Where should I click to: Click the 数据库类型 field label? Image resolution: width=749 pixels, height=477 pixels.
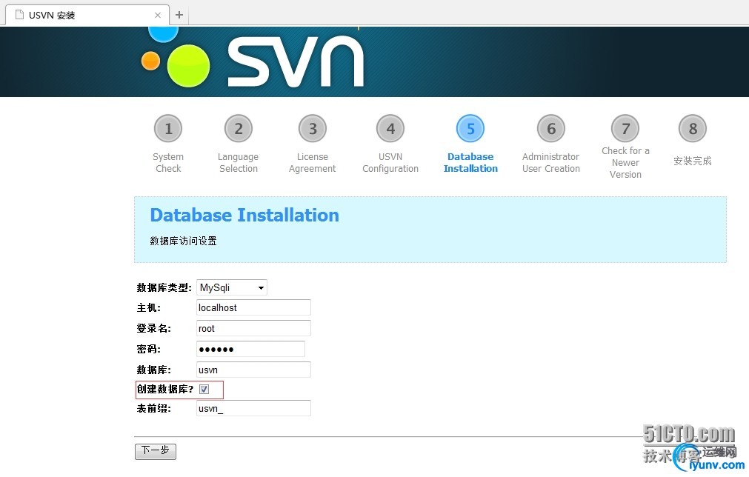pyautogui.click(x=164, y=287)
